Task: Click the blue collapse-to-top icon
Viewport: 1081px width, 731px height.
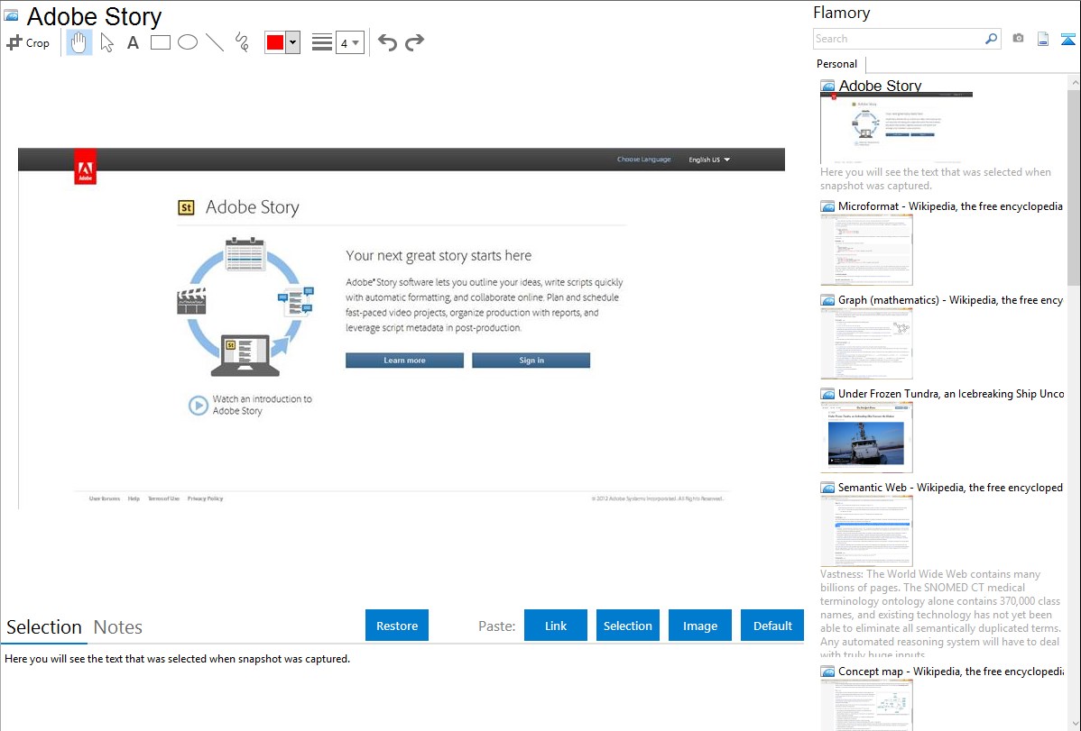Action: pos(1067,39)
